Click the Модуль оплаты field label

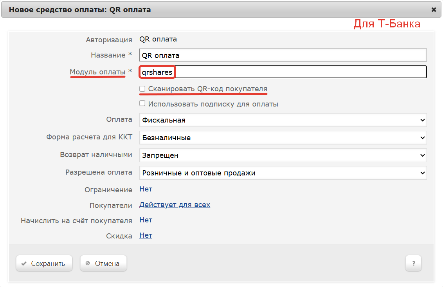[97, 72]
